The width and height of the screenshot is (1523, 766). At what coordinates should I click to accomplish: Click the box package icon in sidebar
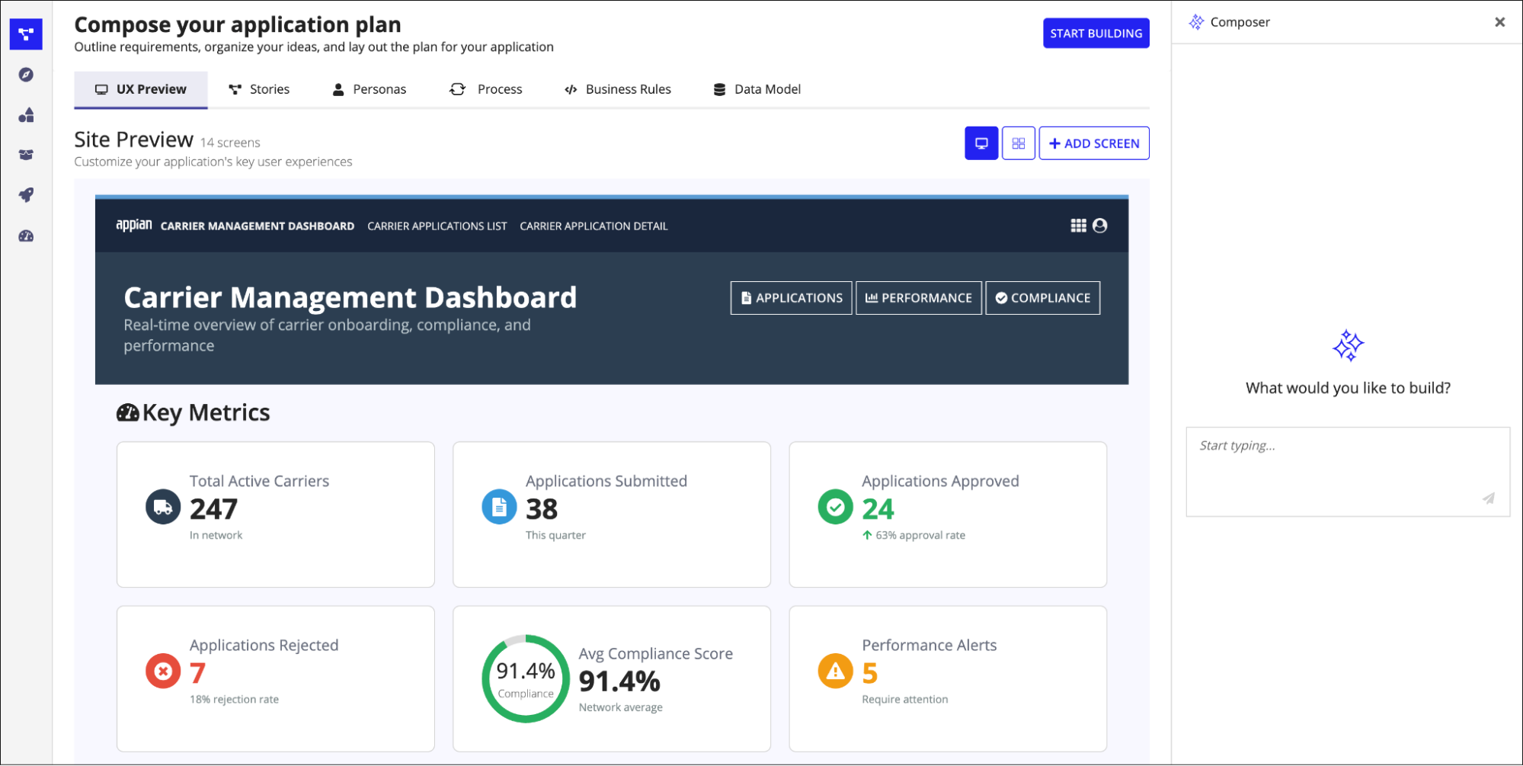click(26, 155)
